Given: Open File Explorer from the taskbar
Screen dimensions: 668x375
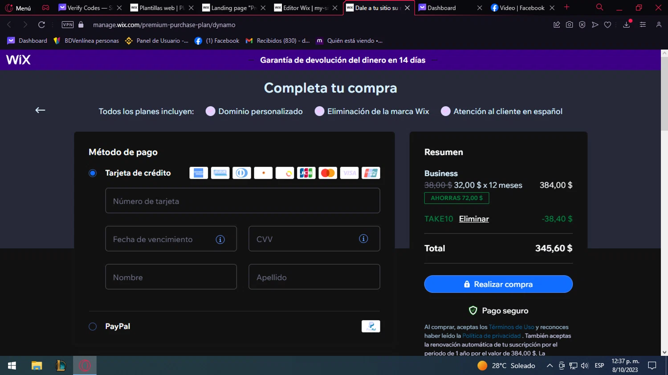Looking at the screenshot, I should [37, 366].
